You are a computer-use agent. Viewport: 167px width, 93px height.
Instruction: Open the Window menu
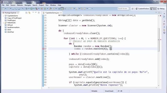click(x=53, y=5)
